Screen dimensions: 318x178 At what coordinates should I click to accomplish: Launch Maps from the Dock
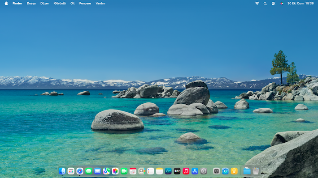[x=106, y=171]
